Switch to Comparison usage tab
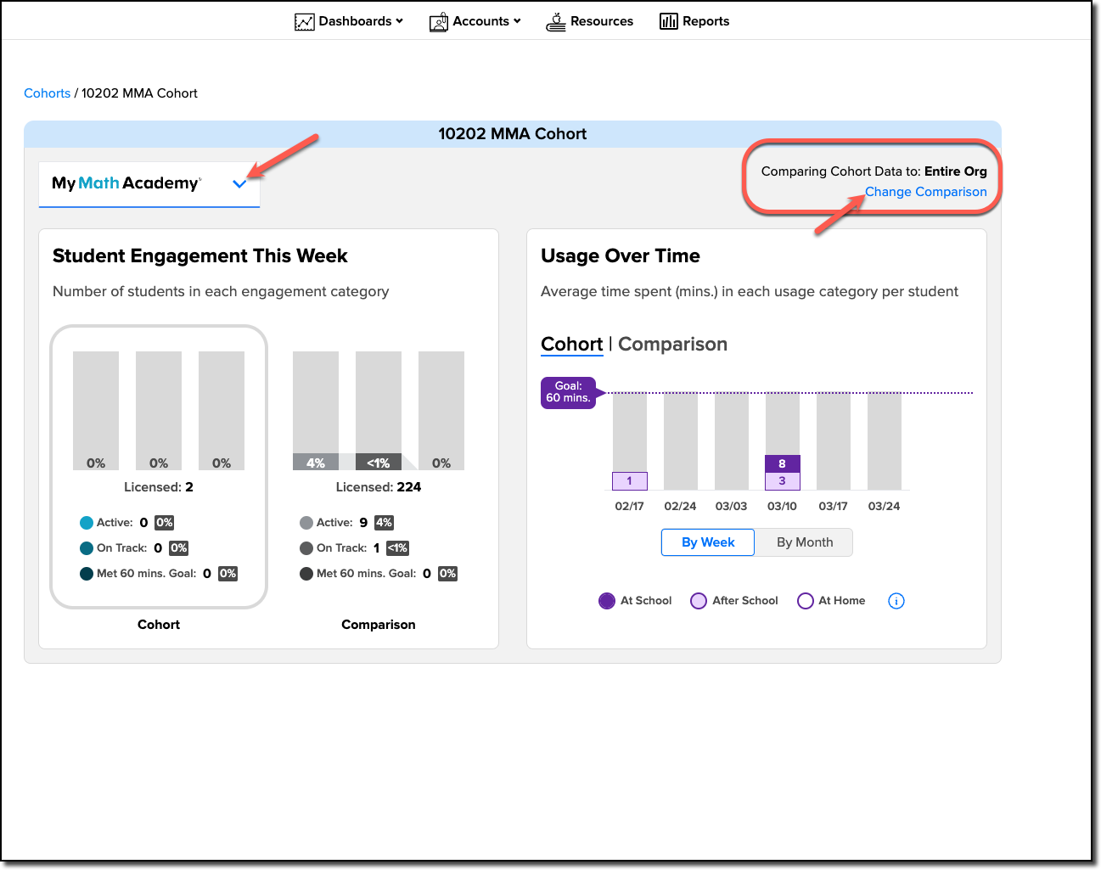This screenshot has height=870, width=1101. (x=672, y=345)
